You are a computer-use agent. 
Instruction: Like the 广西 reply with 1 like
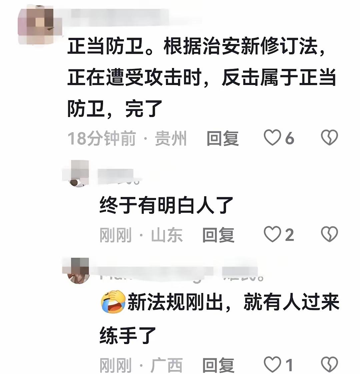coord(272,365)
